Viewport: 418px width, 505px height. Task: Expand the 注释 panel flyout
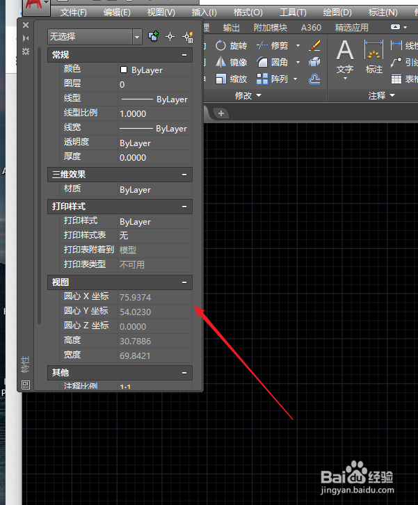click(382, 96)
